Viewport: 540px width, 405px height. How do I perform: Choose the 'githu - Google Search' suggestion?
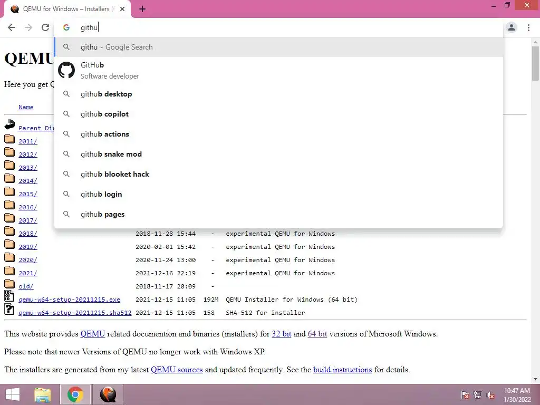(278, 47)
